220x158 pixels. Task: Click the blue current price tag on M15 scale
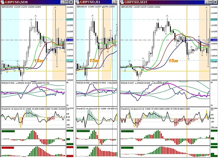click(x=214, y=40)
